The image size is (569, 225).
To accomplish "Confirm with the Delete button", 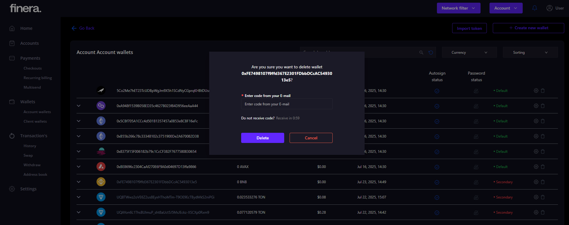I will (262, 138).
